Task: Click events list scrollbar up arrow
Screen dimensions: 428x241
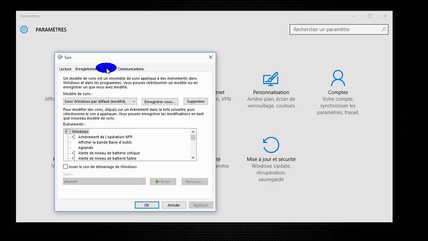Action: tap(193, 132)
